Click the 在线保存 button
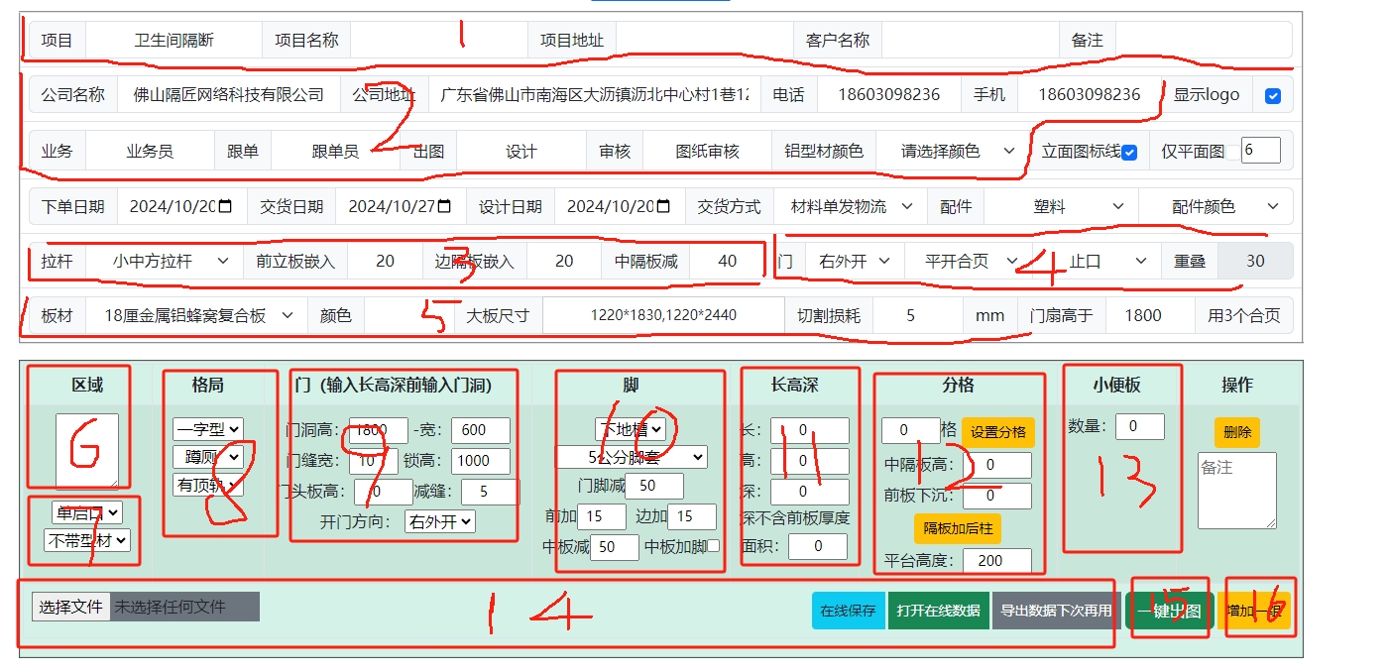 (x=848, y=611)
